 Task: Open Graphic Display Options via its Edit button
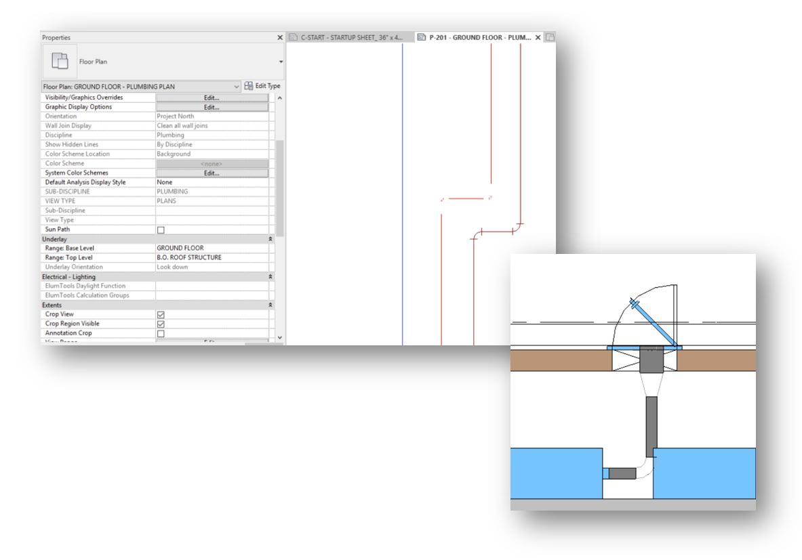(x=211, y=106)
